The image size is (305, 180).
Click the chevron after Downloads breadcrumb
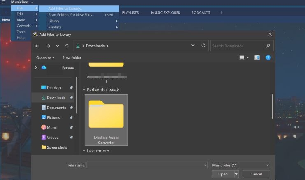coord(107,46)
